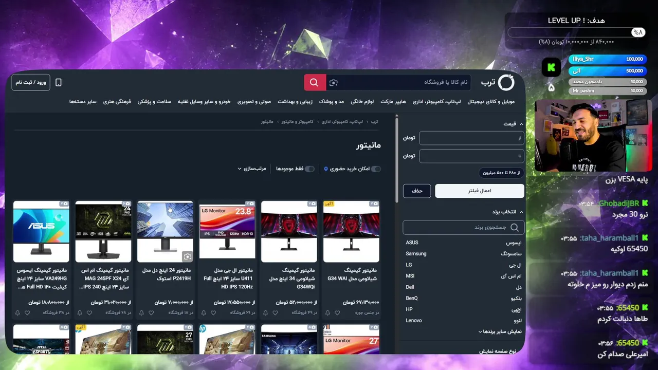Open computer and monitor breadcrumb link
This screenshot has height=370, width=658.
coord(297,122)
